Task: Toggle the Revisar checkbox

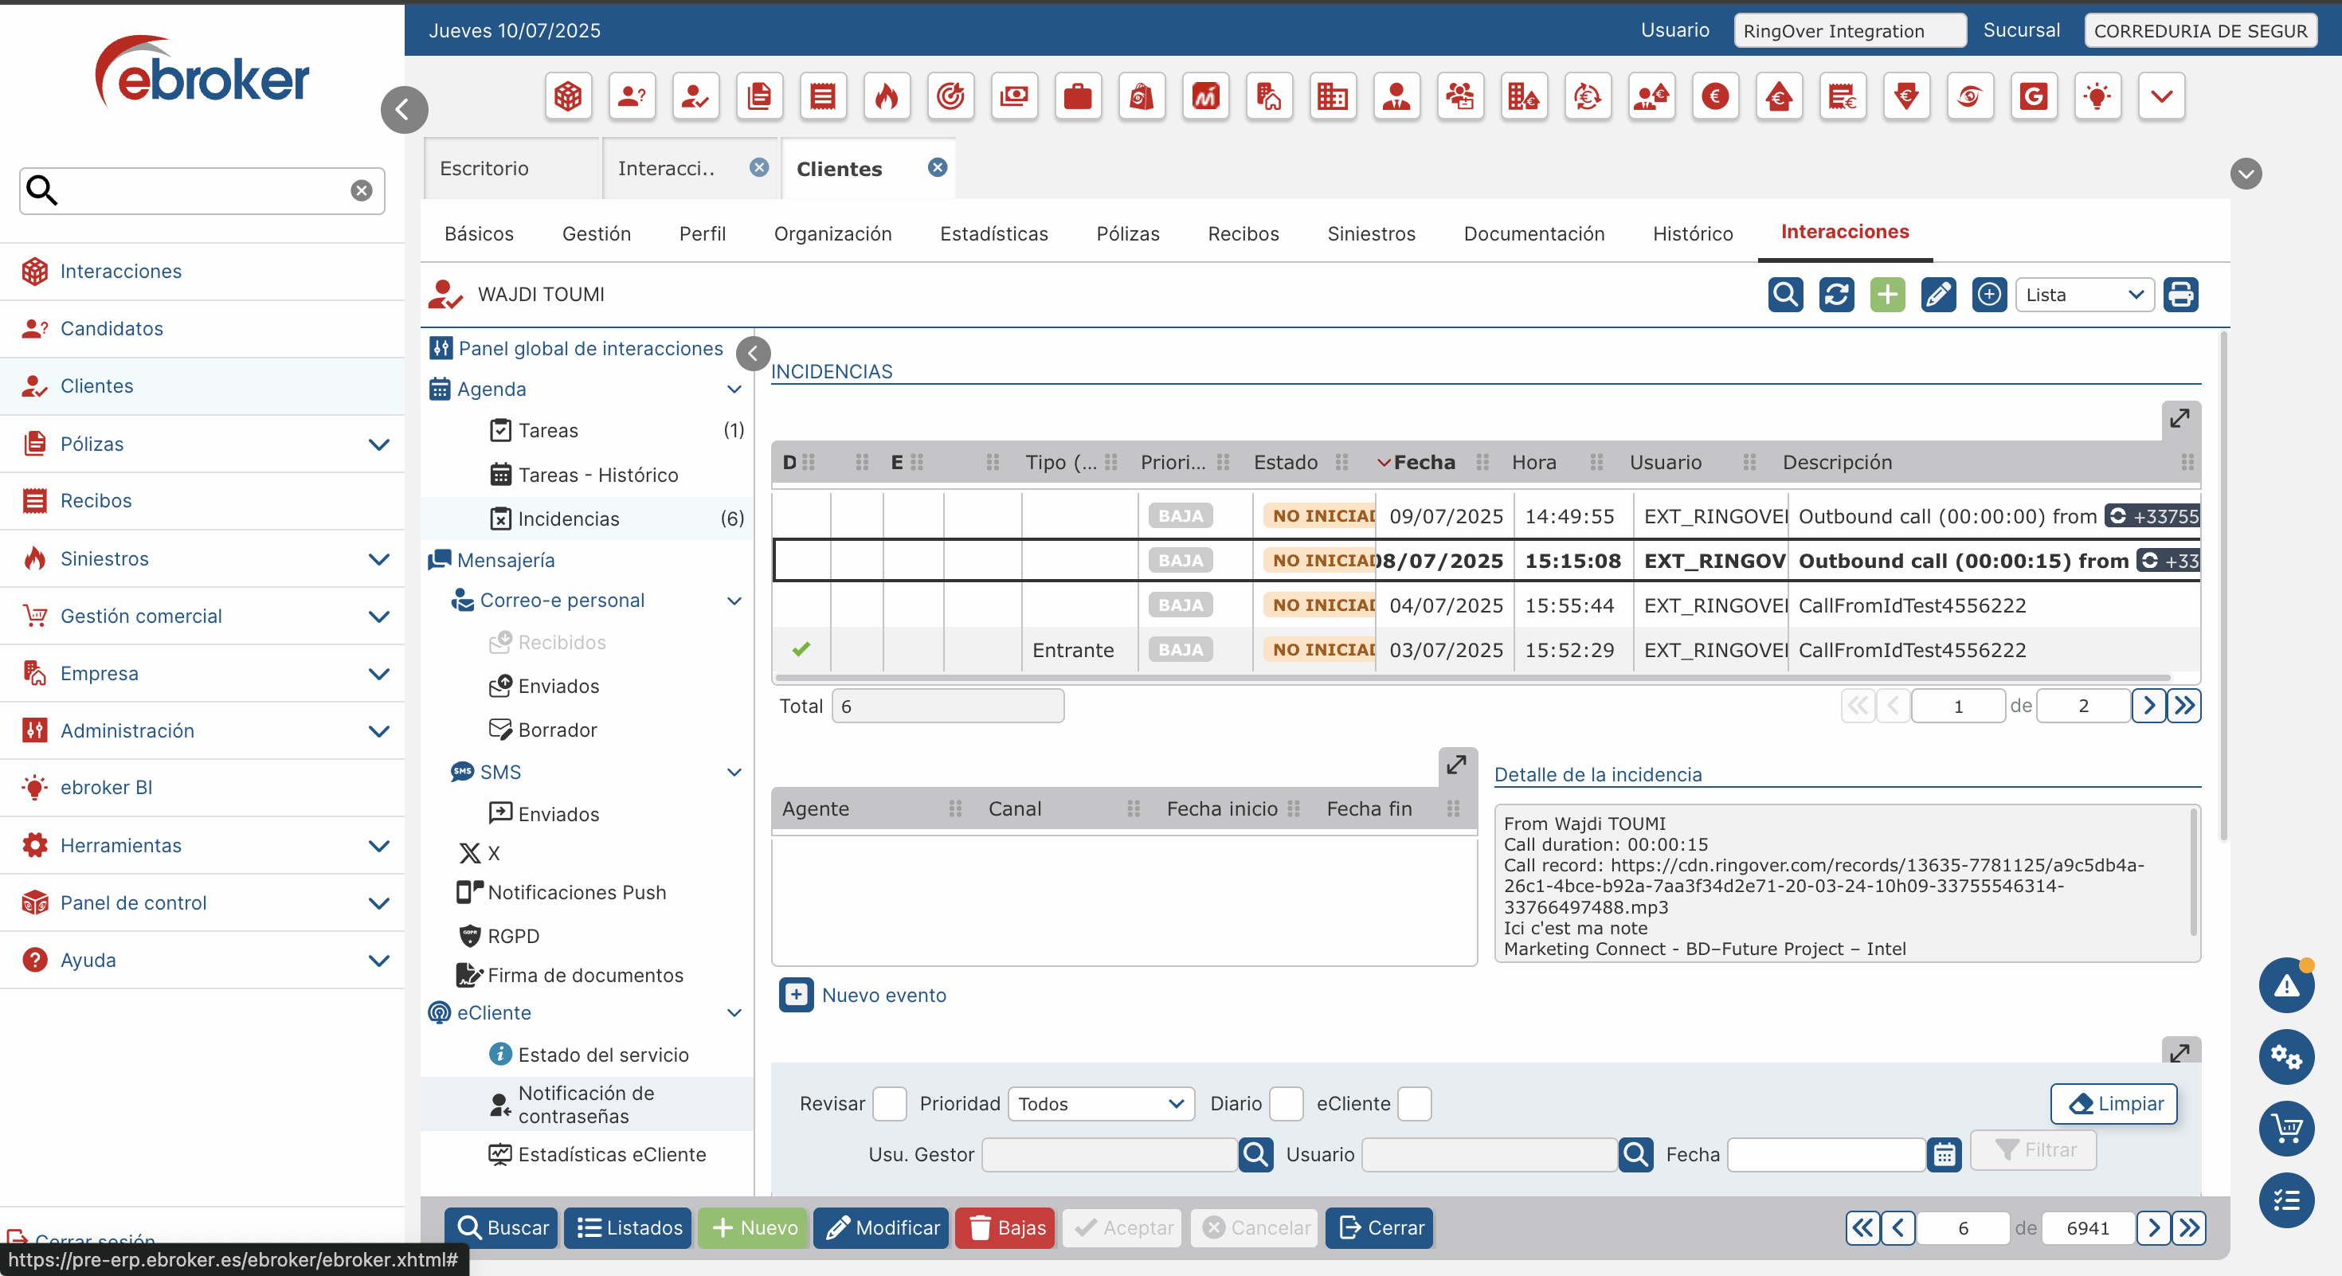Action: click(888, 1103)
